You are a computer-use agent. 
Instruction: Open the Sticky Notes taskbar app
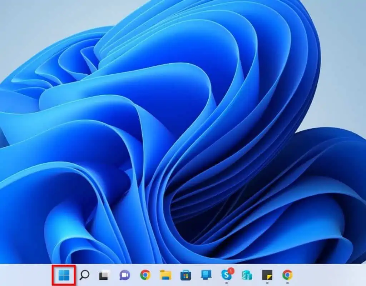[267, 275]
